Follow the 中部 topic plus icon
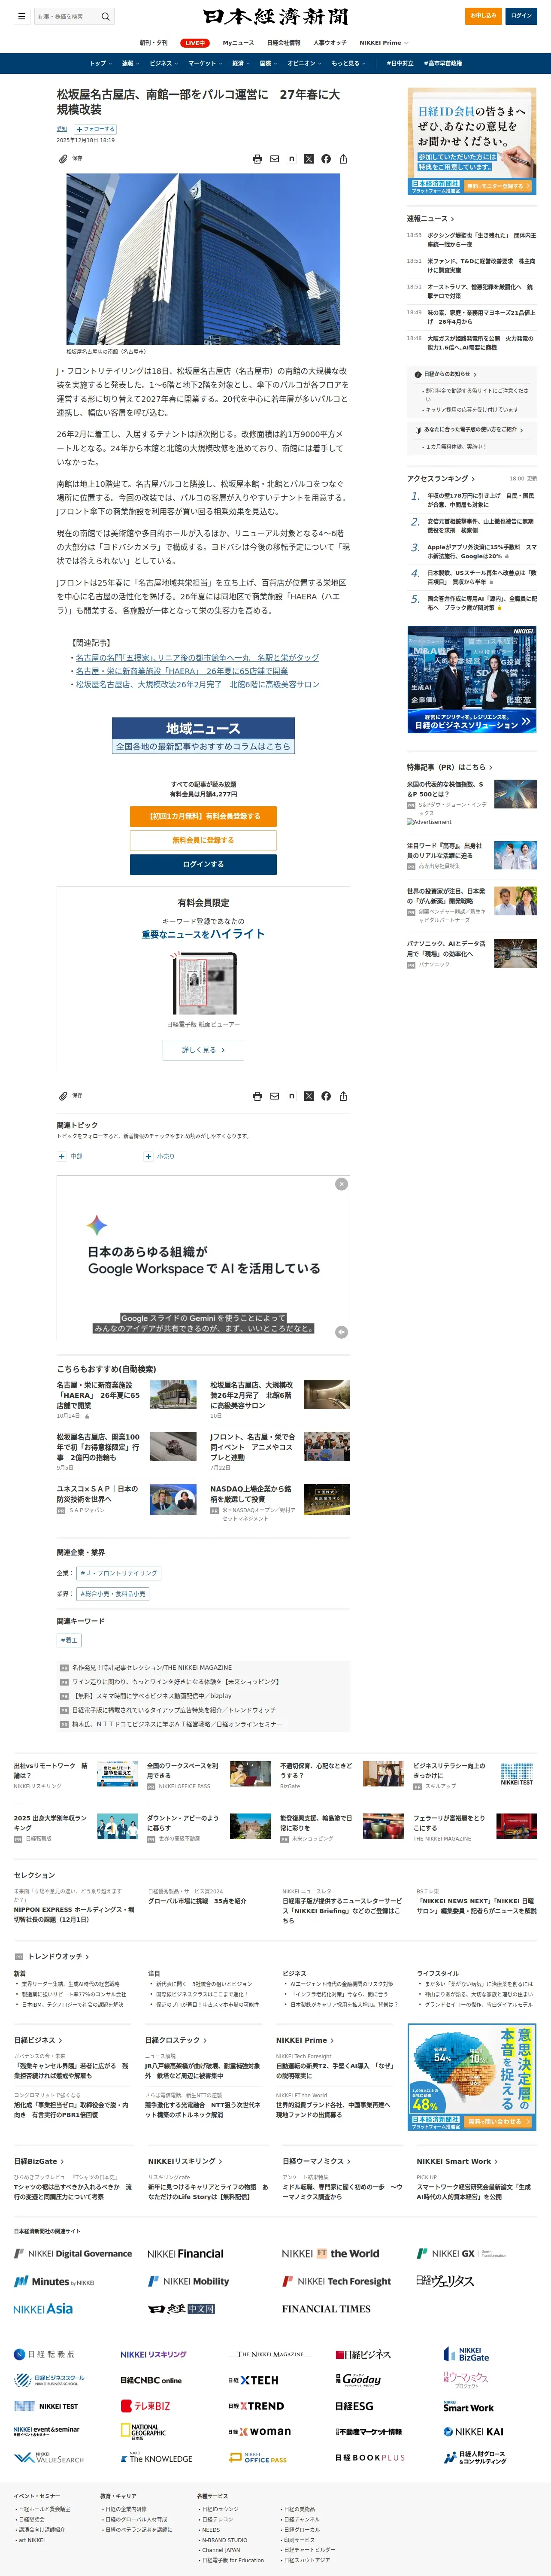This screenshot has width=551, height=2576. (62, 1156)
